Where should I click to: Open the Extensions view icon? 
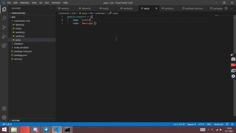point(4,45)
